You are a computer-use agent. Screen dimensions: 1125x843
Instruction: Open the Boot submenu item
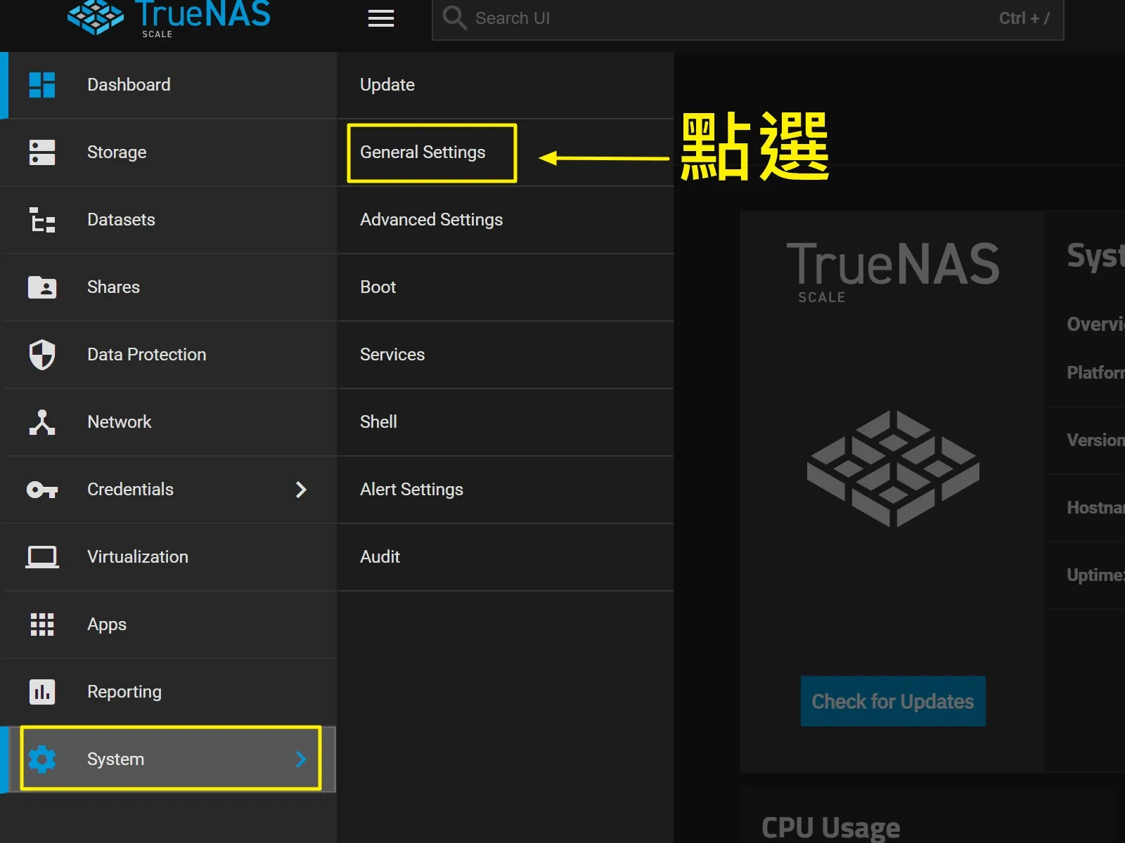[x=506, y=287]
